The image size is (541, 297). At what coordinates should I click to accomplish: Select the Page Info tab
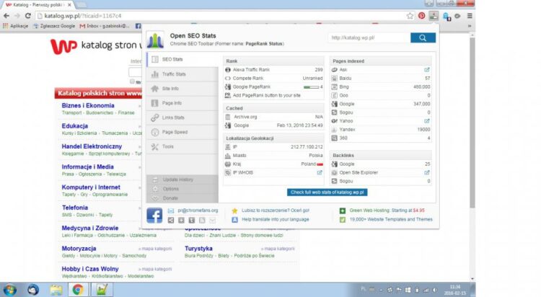tap(182, 103)
